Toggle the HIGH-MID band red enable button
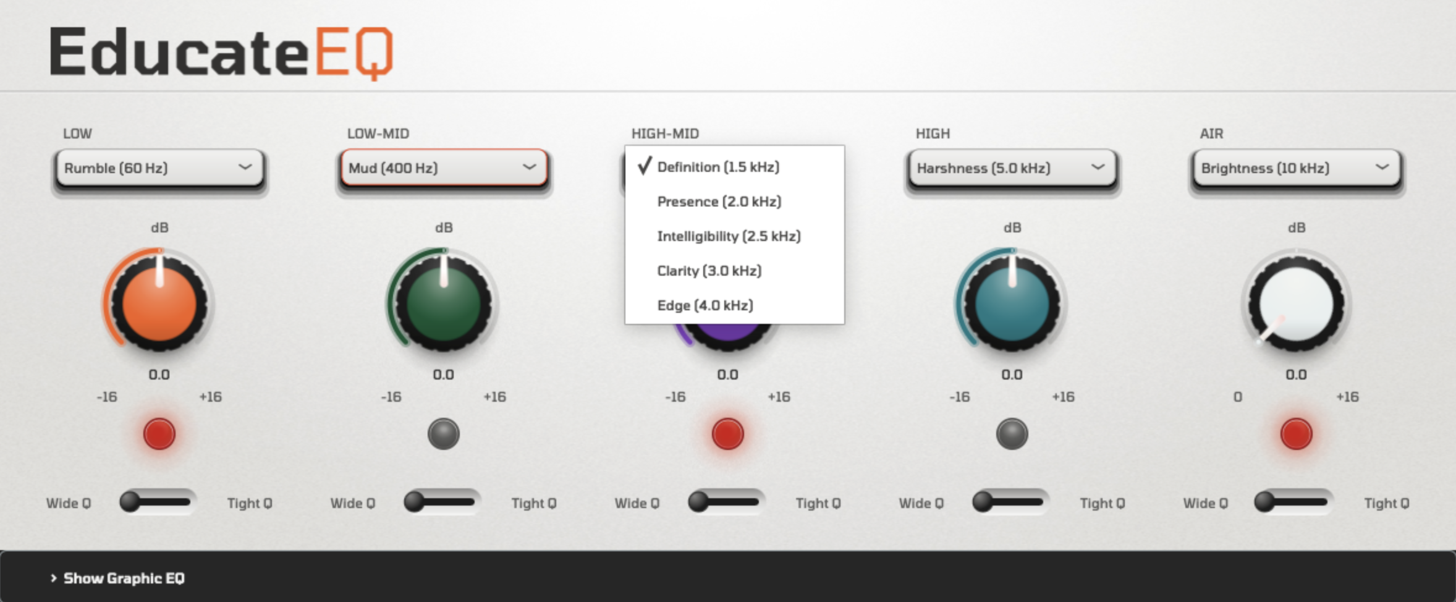The width and height of the screenshot is (1456, 602). 727,433
